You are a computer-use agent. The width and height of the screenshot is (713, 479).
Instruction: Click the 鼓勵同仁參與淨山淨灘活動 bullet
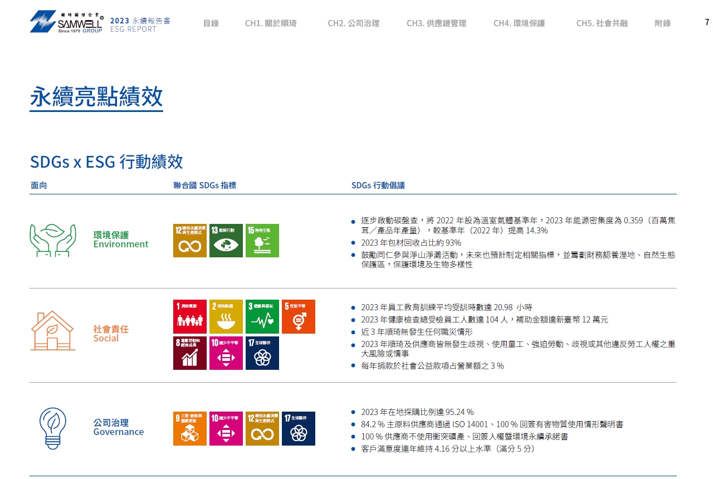pos(518,260)
